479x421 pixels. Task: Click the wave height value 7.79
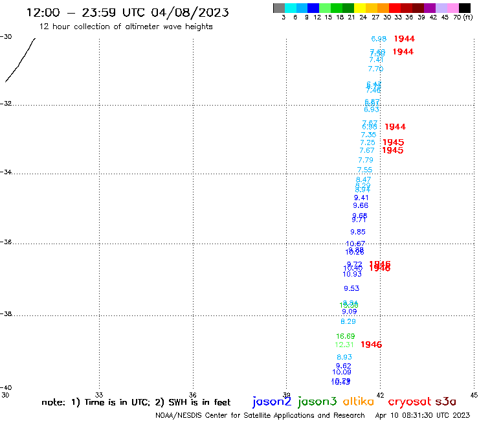coord(366,160)
